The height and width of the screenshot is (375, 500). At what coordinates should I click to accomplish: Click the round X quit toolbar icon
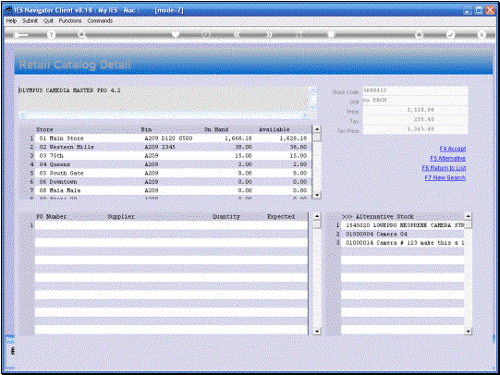click(x=482, y=34)
